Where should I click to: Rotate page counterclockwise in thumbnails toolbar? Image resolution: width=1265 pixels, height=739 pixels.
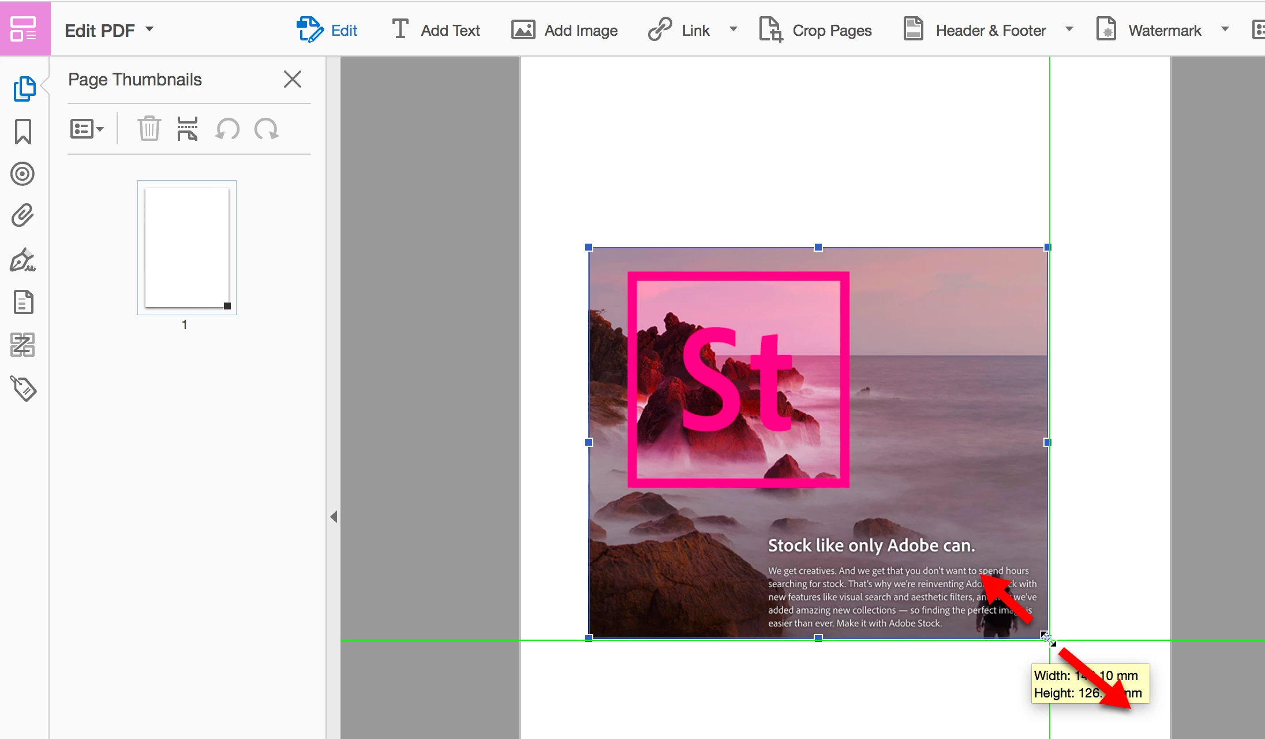[x=227, y=128]
